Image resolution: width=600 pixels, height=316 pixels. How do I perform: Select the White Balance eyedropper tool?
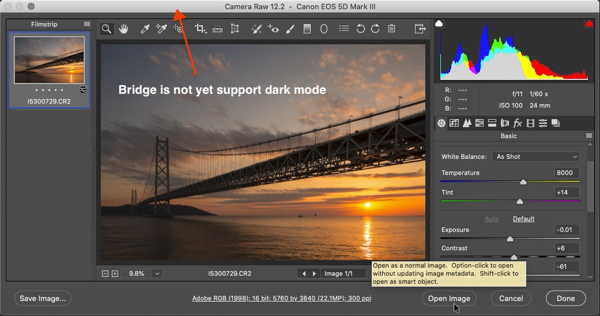point(145,29)
